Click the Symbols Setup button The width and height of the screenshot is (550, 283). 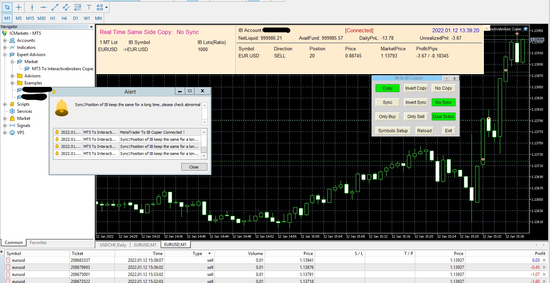click(393, 131)
